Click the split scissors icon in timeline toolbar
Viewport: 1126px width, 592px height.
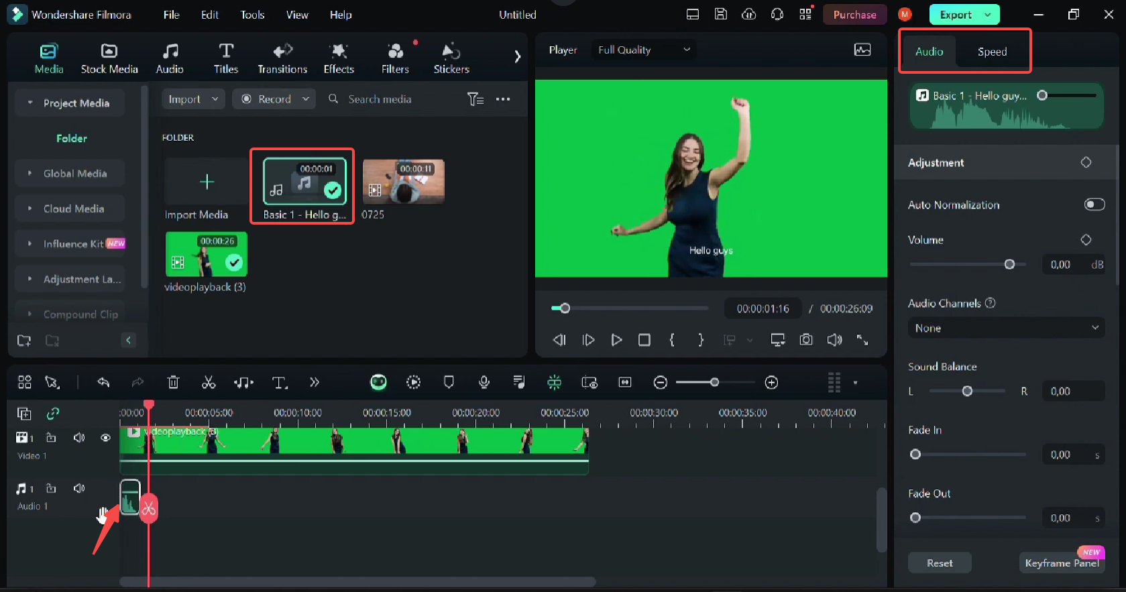tap(209, 382)
